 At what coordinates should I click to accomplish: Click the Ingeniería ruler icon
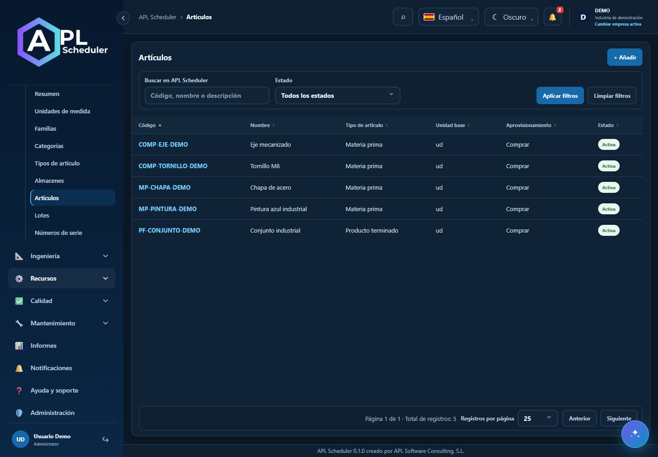[x=19, y=256]
